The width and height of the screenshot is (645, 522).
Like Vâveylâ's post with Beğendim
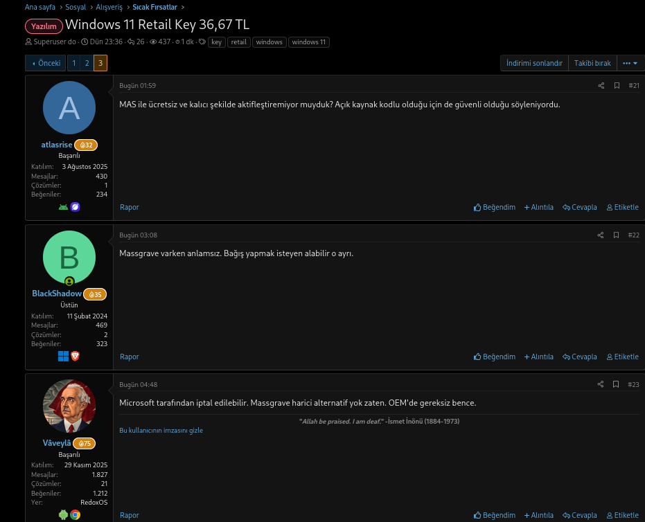(495, 515)
